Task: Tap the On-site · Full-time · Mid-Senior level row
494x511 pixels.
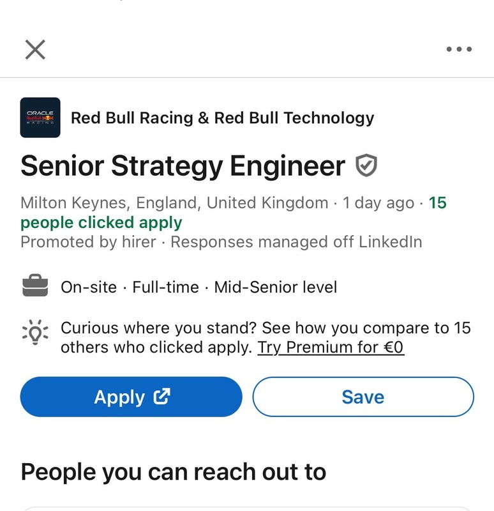Action: click(x=198, y=287)
